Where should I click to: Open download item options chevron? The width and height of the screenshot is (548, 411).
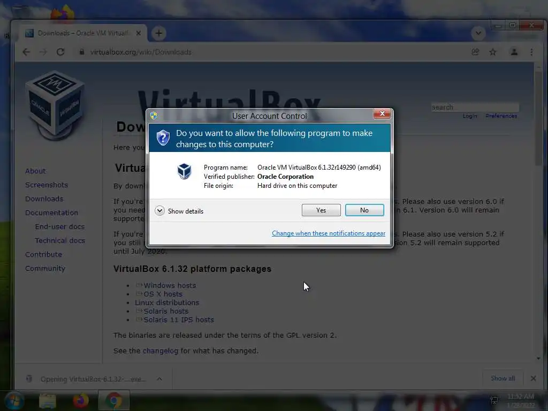pyautogui.click(x=159, y=379)
